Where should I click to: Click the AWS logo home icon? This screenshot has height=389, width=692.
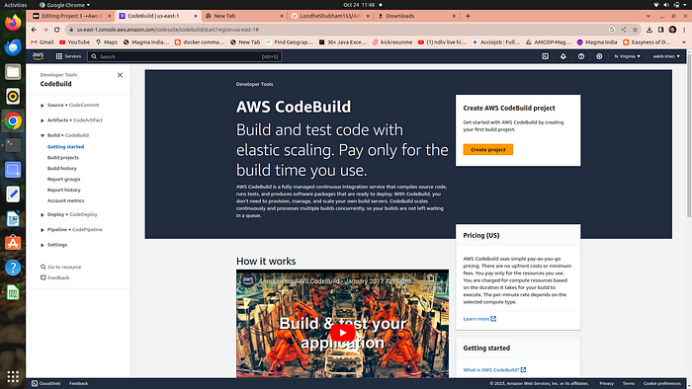coord(38,56)
